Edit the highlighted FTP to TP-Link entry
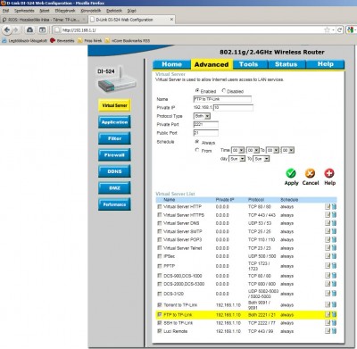This screenshot has width=357, height=349. coord(328,314)
